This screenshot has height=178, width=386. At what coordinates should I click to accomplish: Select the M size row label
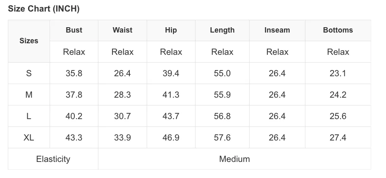click(29, 94)
